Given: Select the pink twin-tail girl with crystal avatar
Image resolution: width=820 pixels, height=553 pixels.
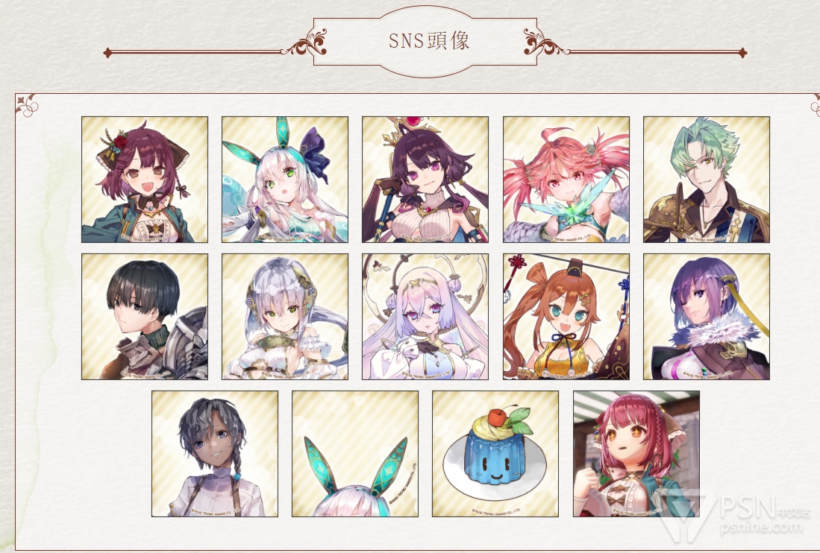Looking at the screenshot, I should (x=566, y=180).
